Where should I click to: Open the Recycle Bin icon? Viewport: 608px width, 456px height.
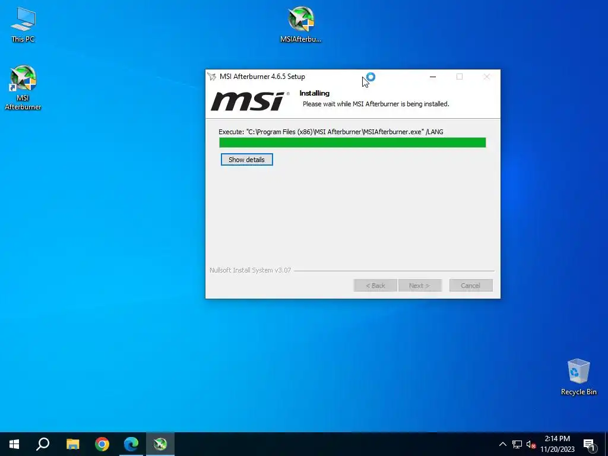[578, 377]
